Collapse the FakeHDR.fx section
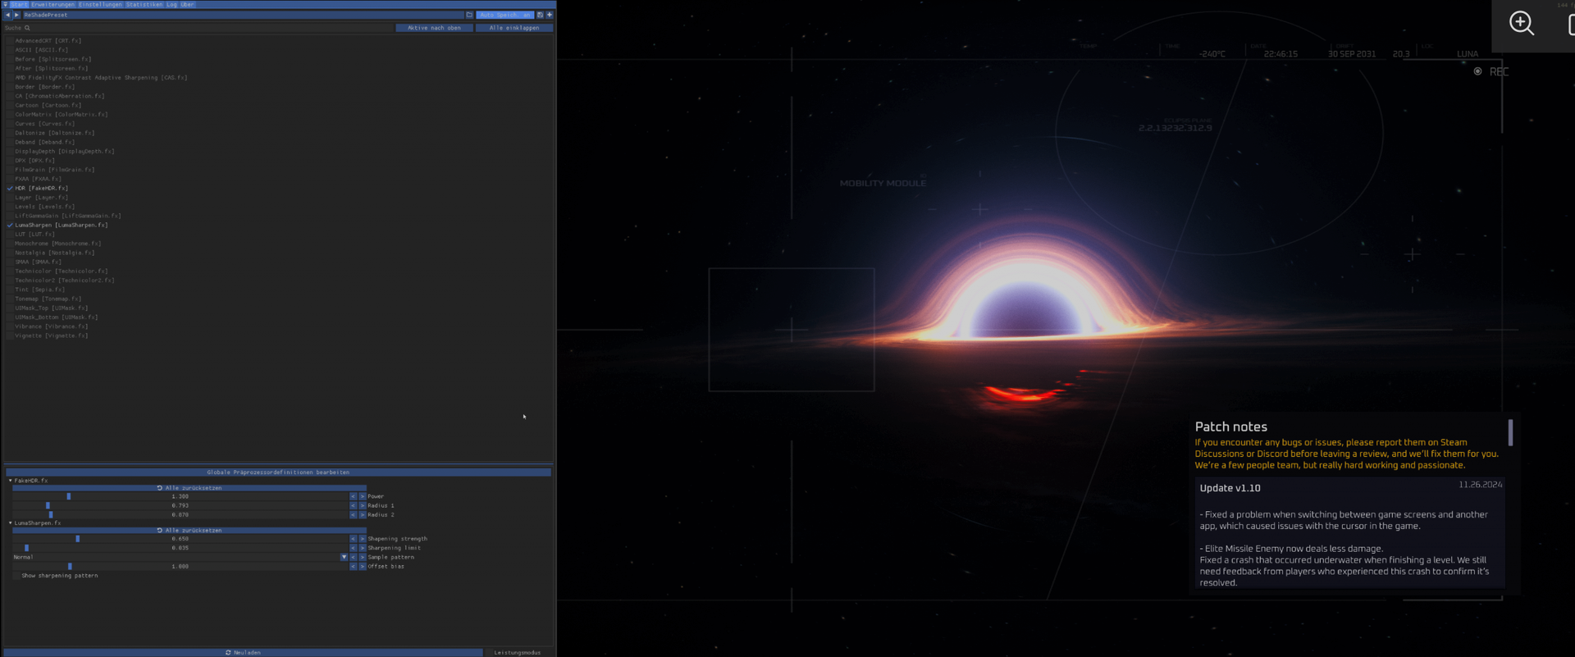The image size is (1575, 657). point(11,481)
